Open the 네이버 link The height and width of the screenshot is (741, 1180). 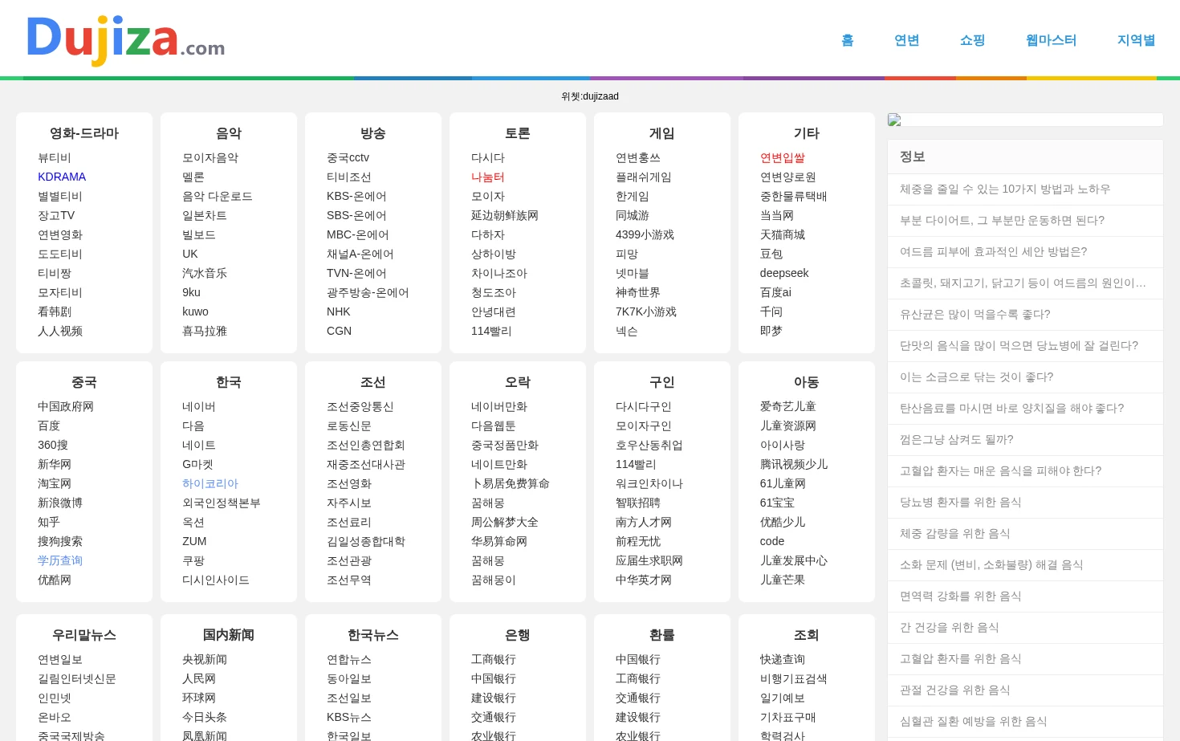click(x=199, y=406)
